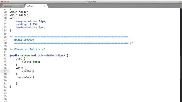182x102 pixels.
Task: Click the 2.15% value
Action: 34,24
